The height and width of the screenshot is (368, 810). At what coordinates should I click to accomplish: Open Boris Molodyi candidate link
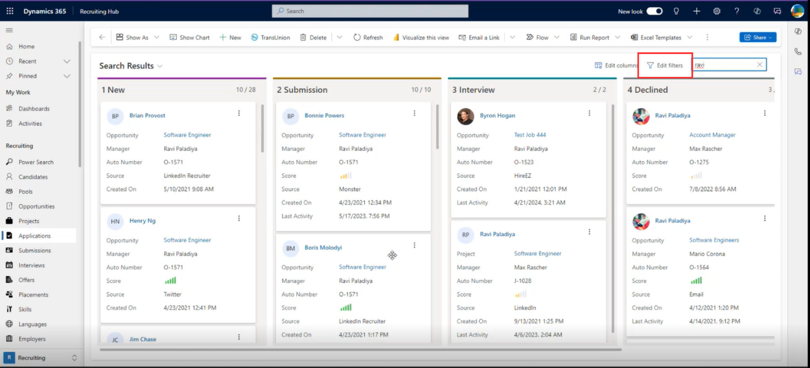point(323,247)
